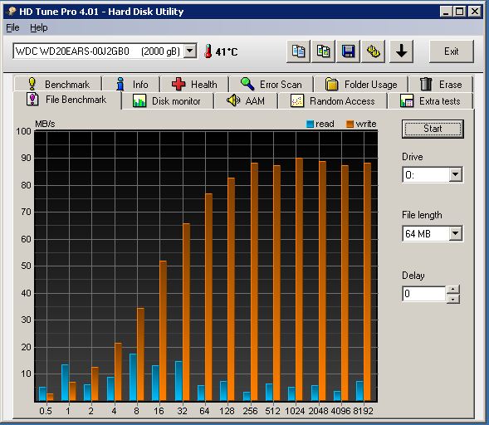Click the copy text to clipboard icon
This screenshot has height=425, width=489.
(298, 51)
